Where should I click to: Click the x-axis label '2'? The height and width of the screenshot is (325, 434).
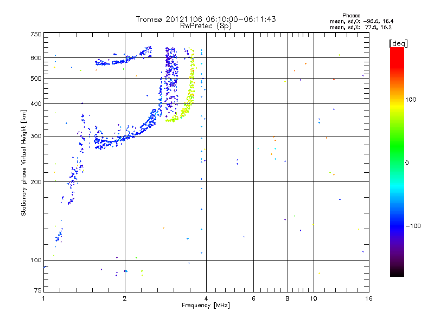[125, 298]
